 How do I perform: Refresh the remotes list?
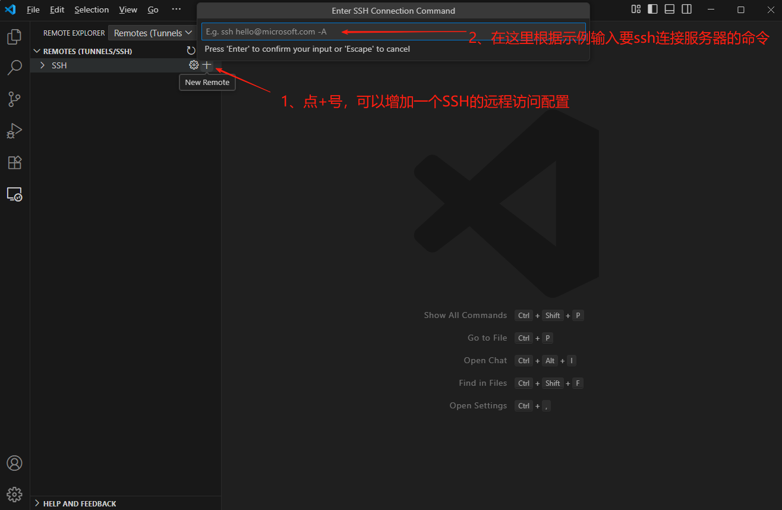pyautogui.click(x=191, y=51)
